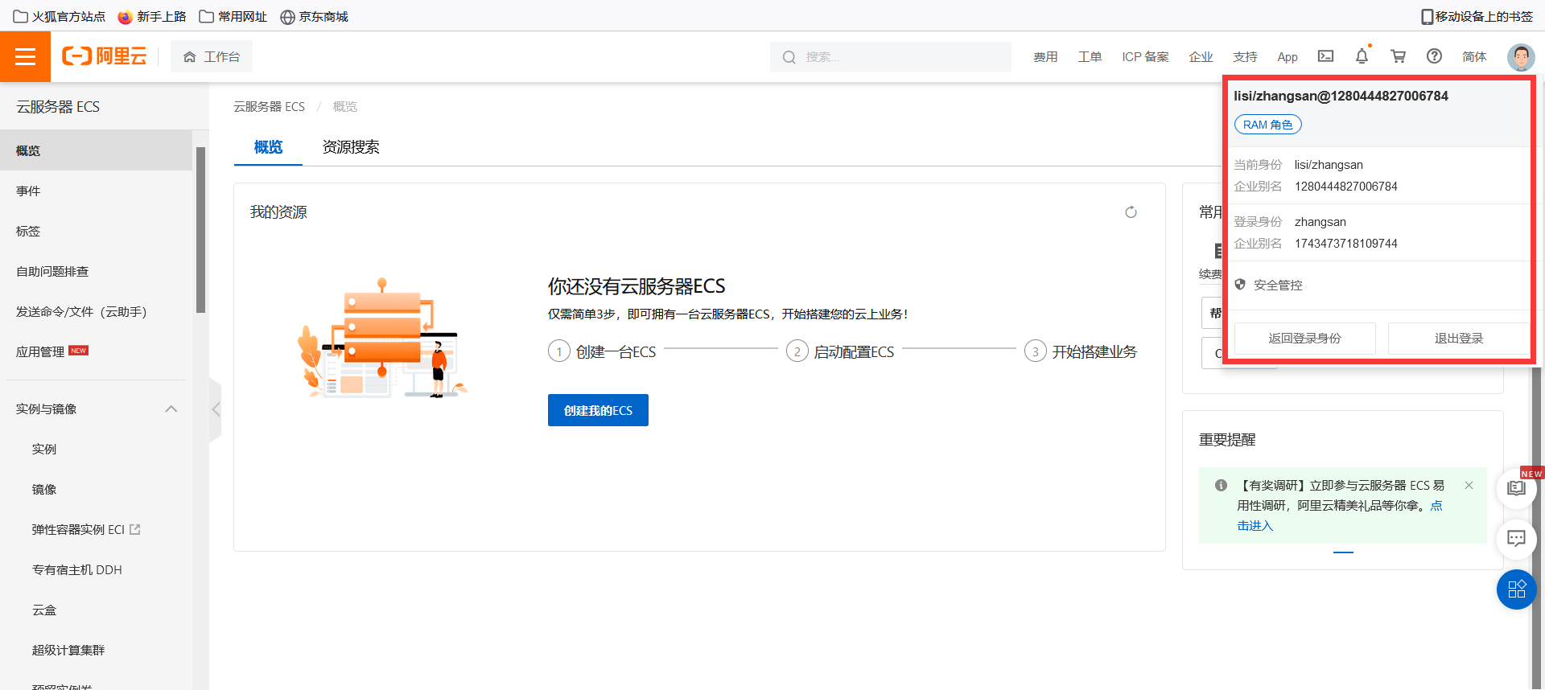Collapse the sidebar with the handle arrow
This screenshot has width=1545, height=690.
tap(216, 409)
